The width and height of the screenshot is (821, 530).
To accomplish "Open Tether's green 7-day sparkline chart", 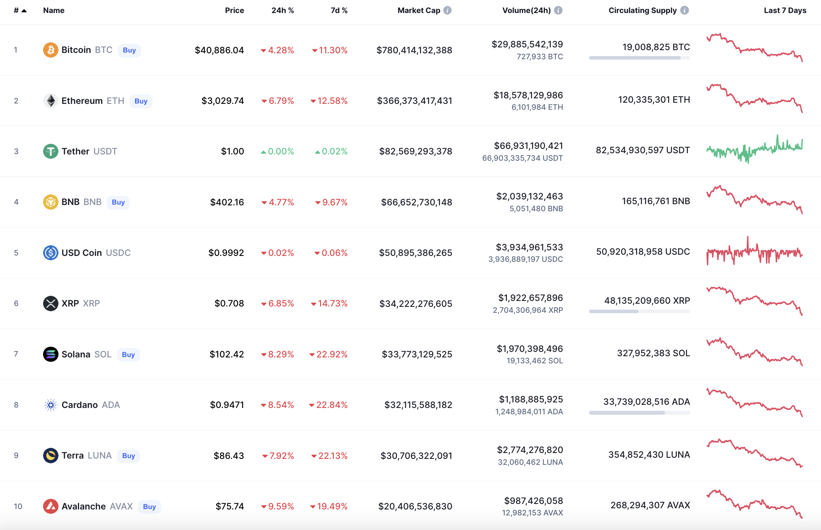I will tap(754, 150).
